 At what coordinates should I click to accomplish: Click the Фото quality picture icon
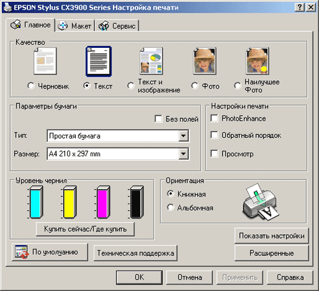click(x=204, y=61)
